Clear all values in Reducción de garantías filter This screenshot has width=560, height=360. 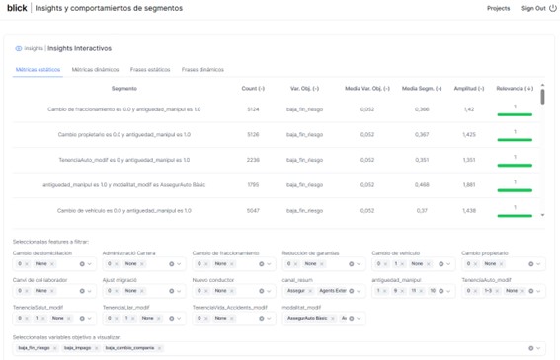point(351,264)
